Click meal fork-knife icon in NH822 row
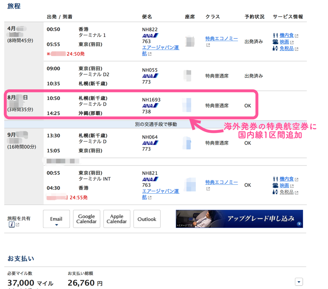The image size is (328, 289). tap(275, 35)
